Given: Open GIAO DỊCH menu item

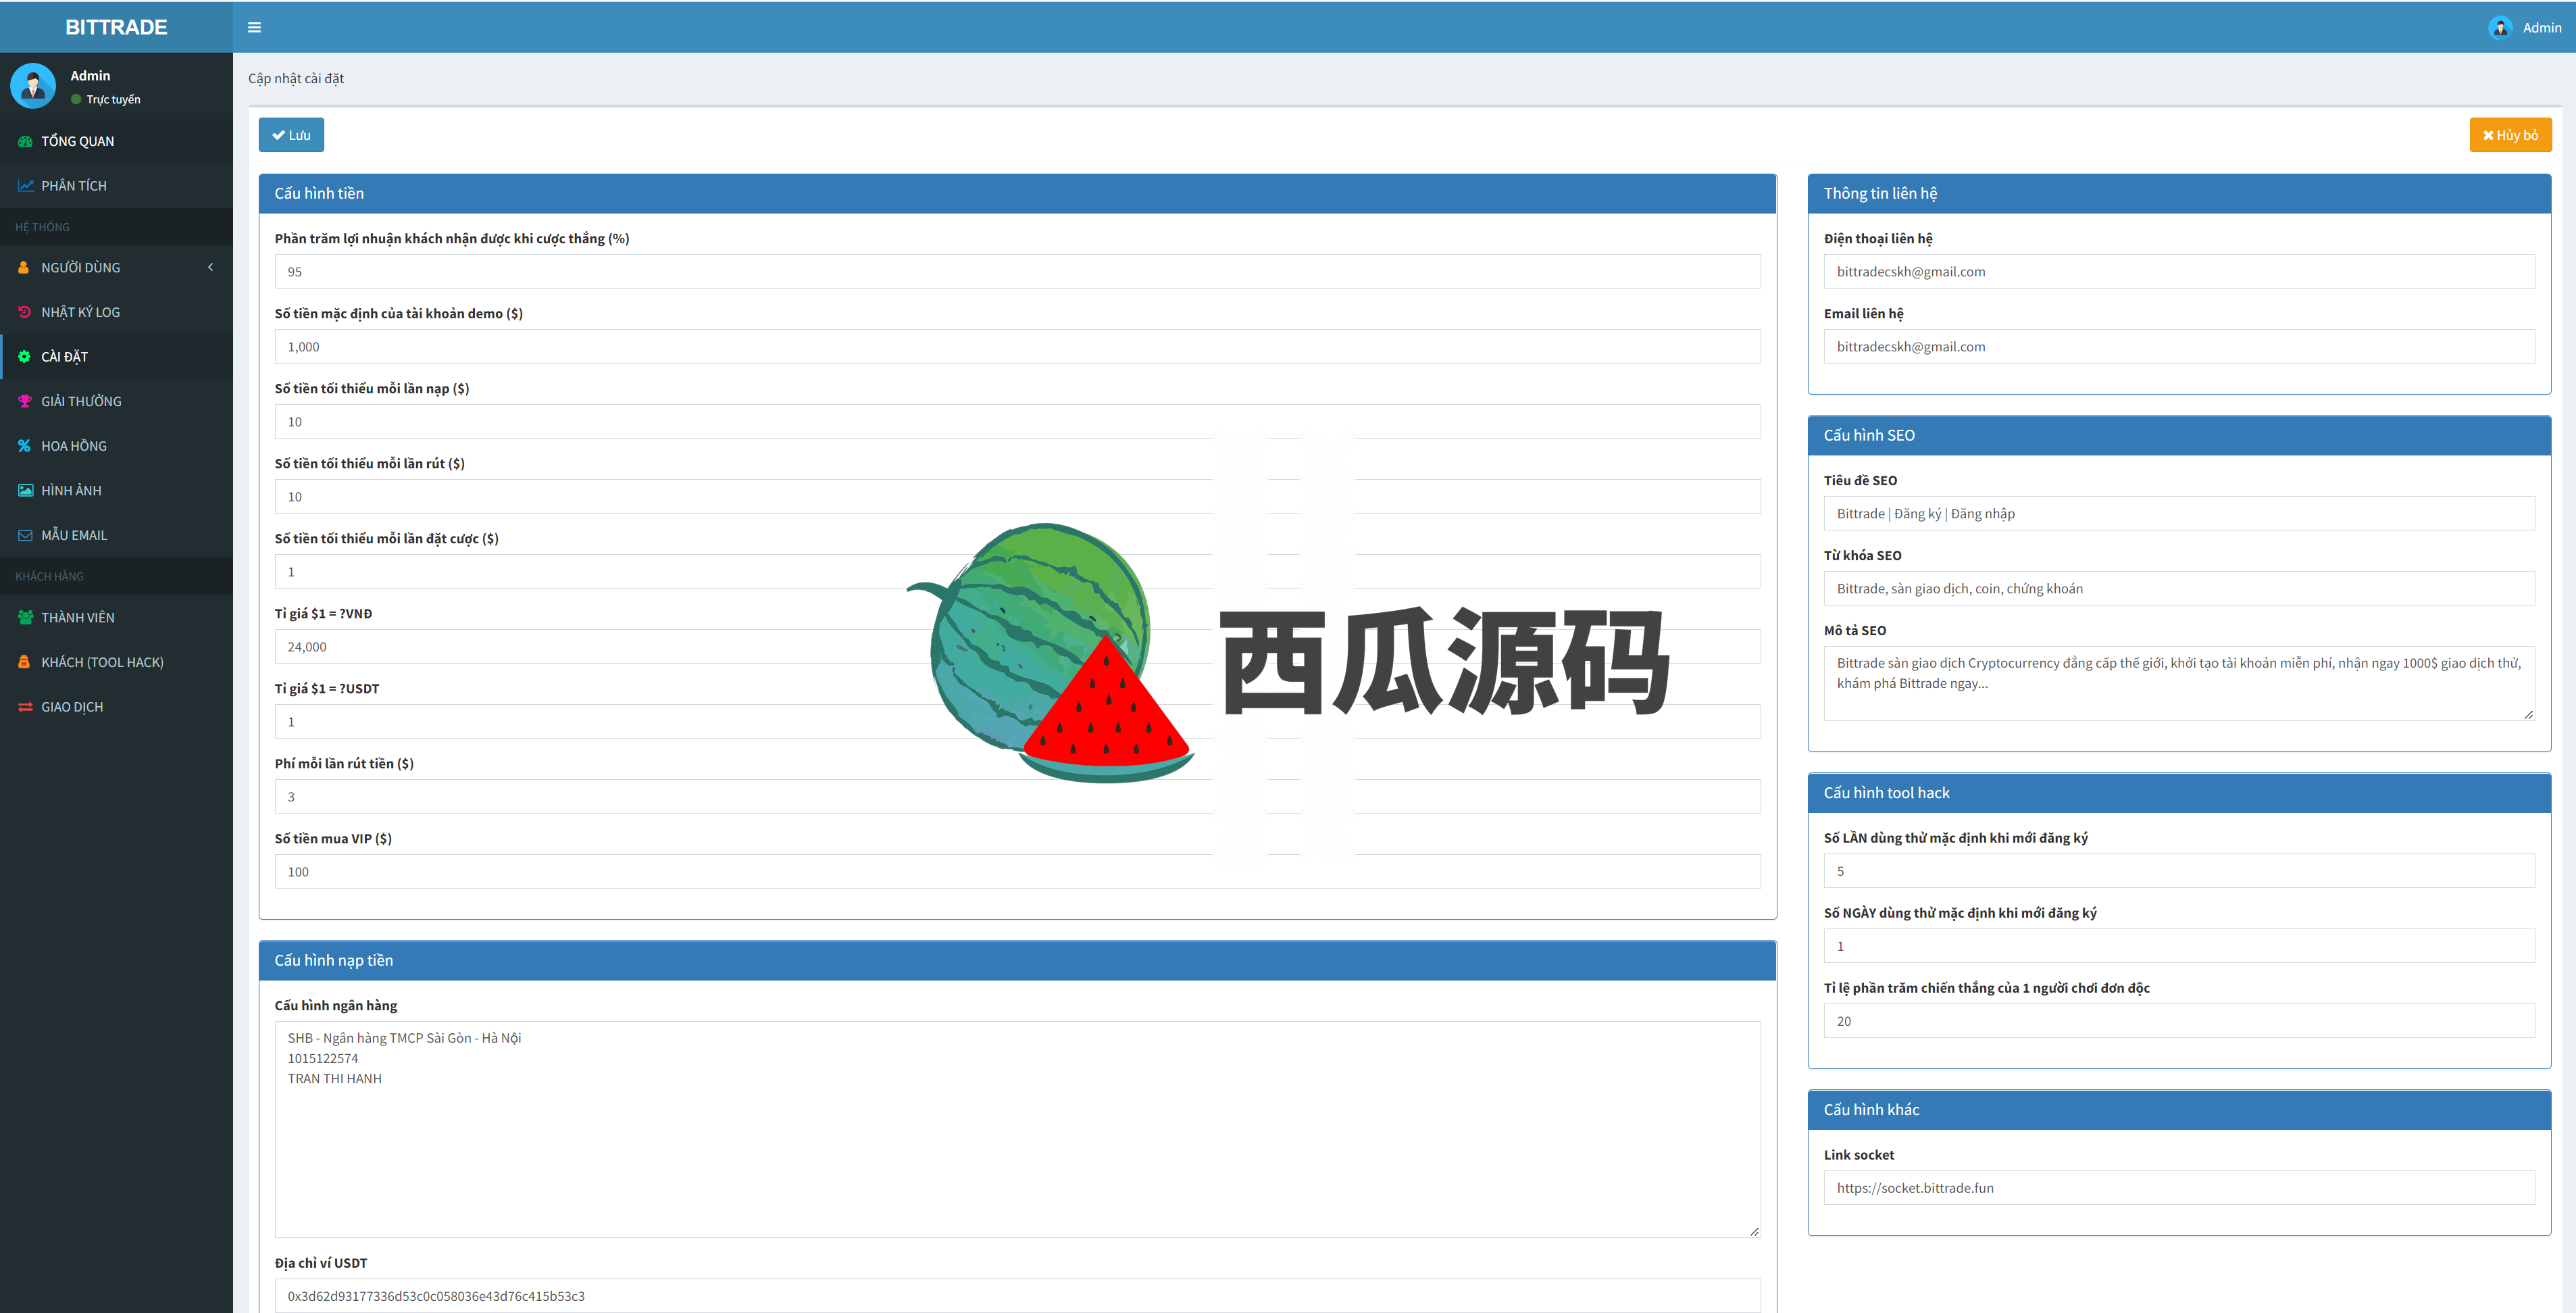Looking at the screenshot, I should [x=116, y=707].
